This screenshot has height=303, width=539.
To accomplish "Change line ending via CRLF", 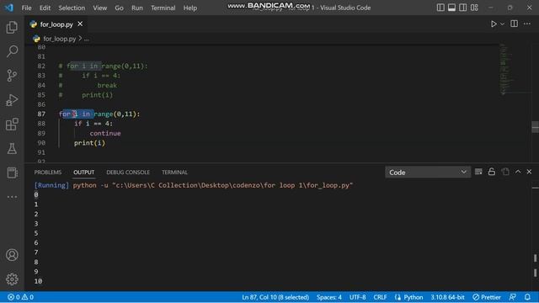I will (x=380, y=297).
